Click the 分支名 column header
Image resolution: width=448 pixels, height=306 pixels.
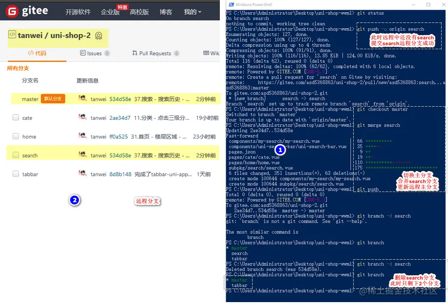pos(30,80)
